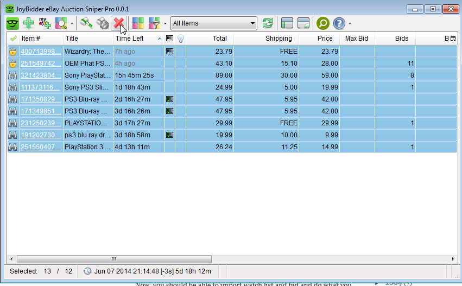Click binoculars icon on ps3 blu ray dr row
This screenshot has height=286, width=462.
coord(12,135)
